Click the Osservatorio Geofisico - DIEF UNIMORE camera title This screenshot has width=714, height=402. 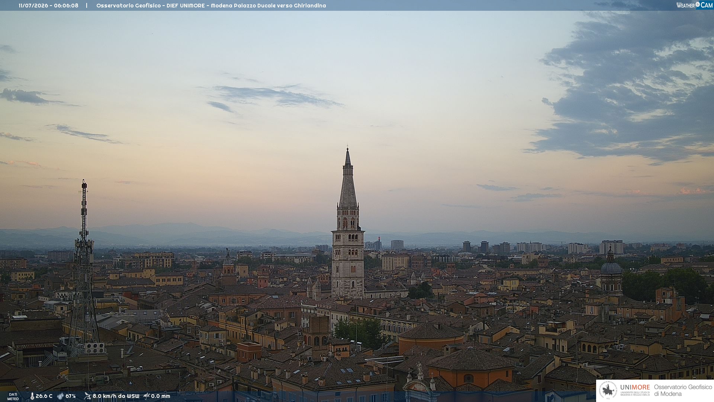[x=211, y=6]
